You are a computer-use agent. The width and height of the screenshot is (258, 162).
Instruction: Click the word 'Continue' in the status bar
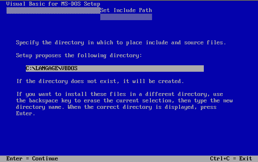45,158
